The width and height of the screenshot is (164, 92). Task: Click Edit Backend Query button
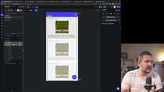(x=111, y=17)
